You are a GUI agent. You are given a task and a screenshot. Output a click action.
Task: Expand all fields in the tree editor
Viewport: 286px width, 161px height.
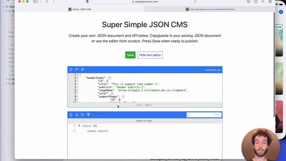coord(71,115)
